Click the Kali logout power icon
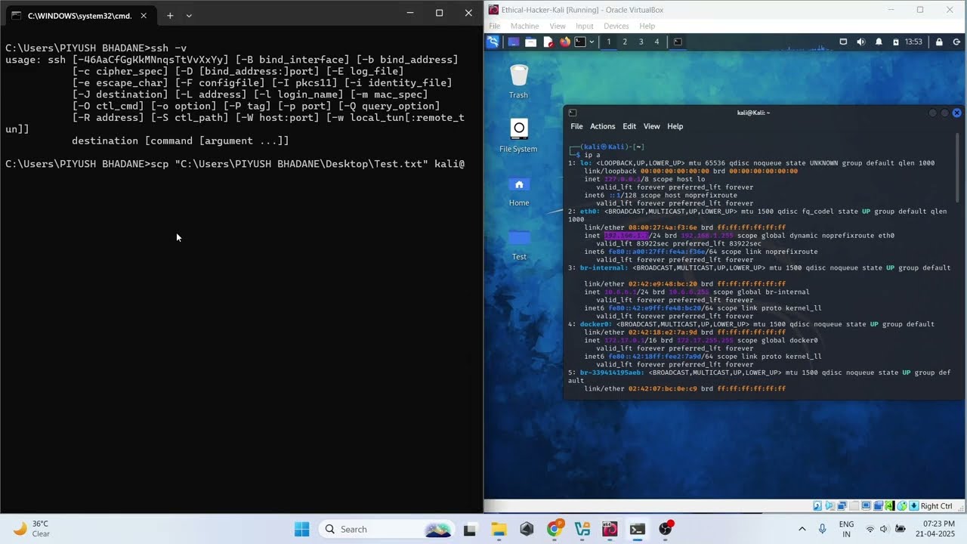 pyautogui.click(x=956, y=42)
